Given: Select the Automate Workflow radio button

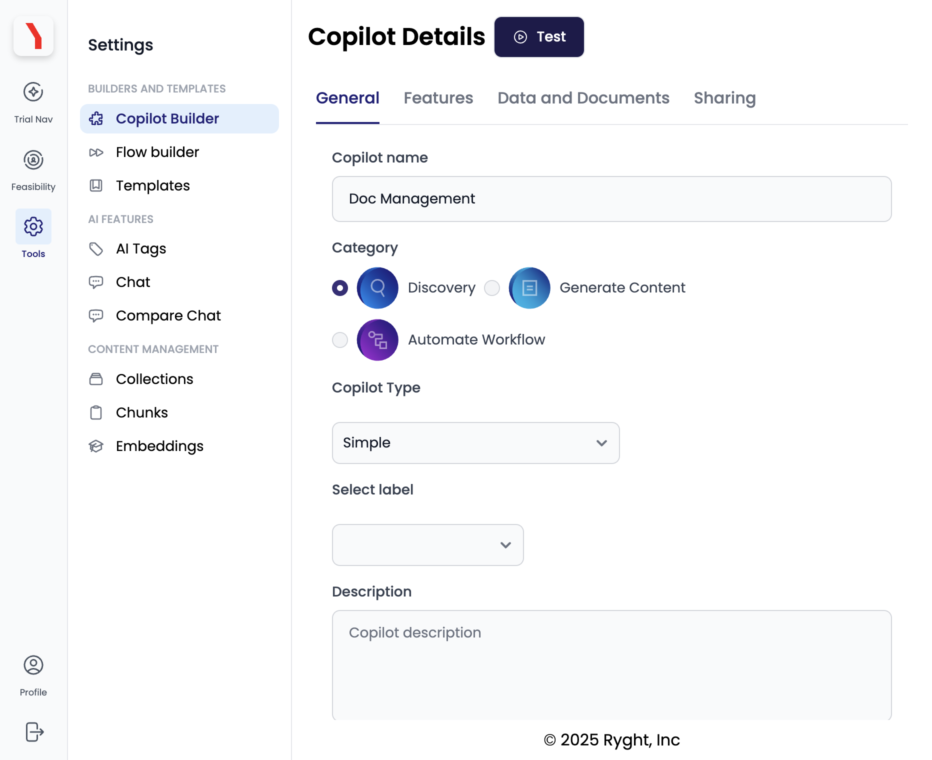Looking at the screenshot, I should (340, 340).
